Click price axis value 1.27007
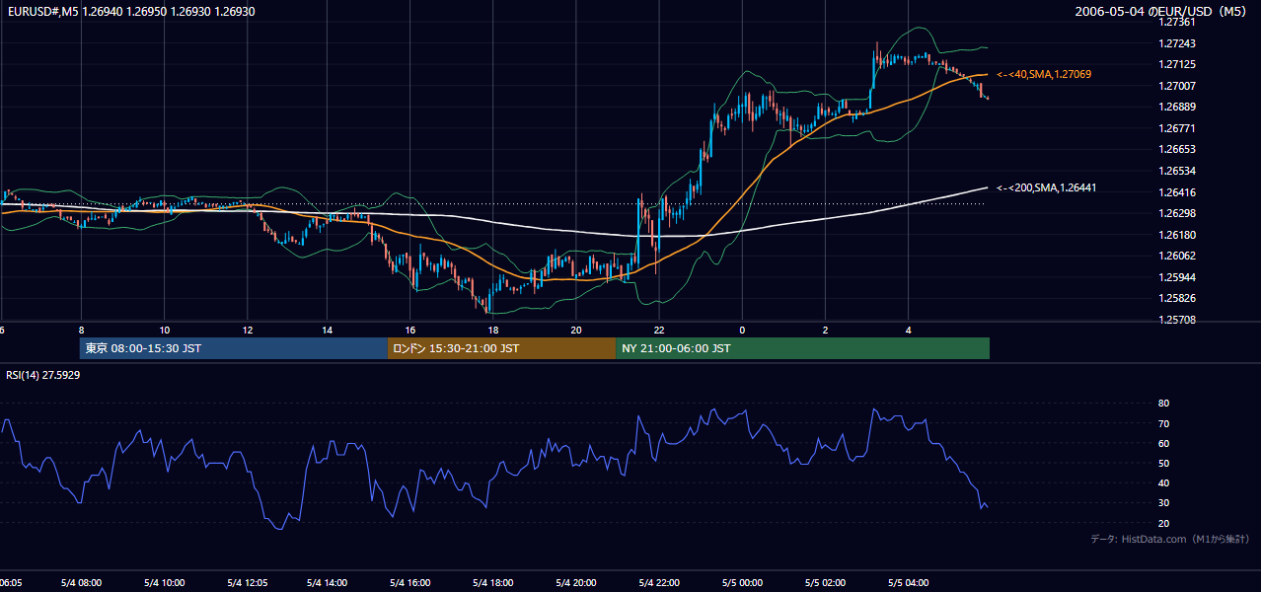Viewport: 1261px width, 592px height. [1176, 86]
